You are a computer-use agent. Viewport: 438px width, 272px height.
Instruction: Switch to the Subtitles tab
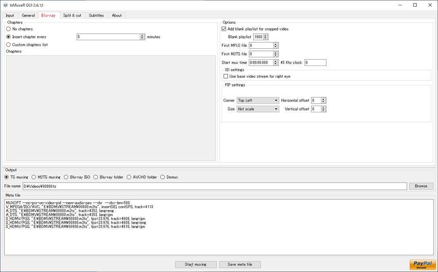[96, 15]
